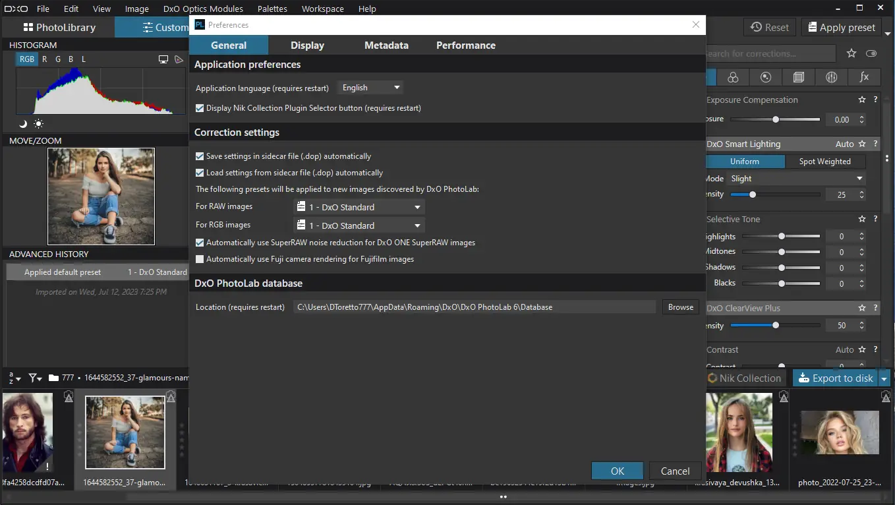Open the Geometry palette cube icon
The width and height of the screenshot is (895, 505).
coord(799,77)
